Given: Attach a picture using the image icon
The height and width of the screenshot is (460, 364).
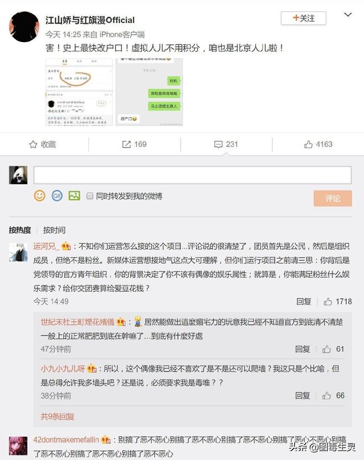Looking at the screenshot, I should pyautogui.click(x=75, y=196).
